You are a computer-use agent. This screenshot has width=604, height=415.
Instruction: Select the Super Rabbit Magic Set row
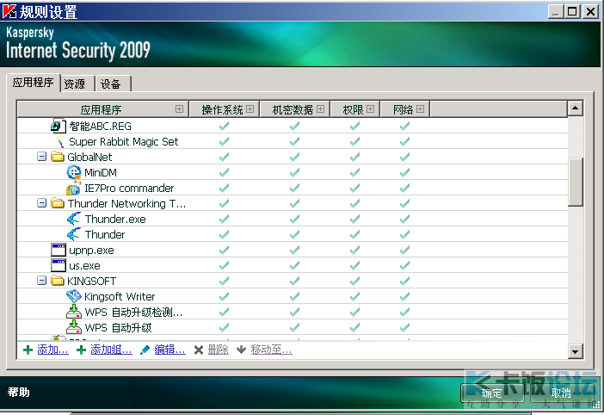click(293, 141)
